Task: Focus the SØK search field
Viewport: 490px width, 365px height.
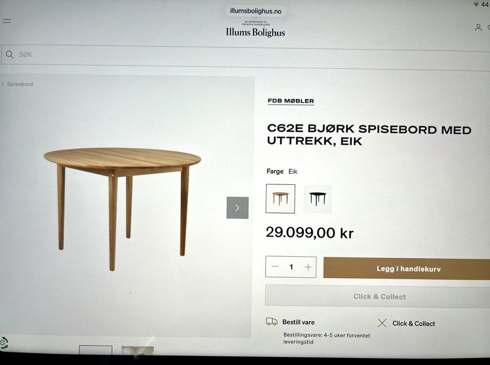Action: click(246, 56)
